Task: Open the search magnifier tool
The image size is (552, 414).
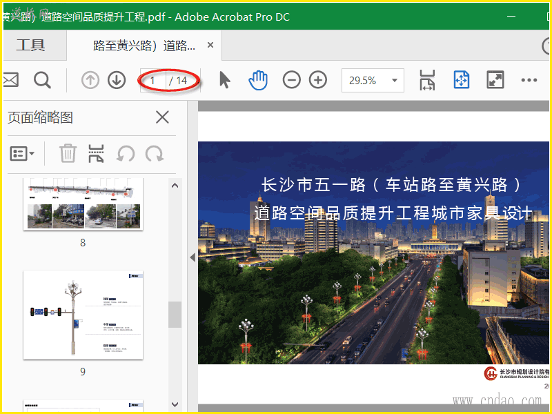Action: point(42,80)
